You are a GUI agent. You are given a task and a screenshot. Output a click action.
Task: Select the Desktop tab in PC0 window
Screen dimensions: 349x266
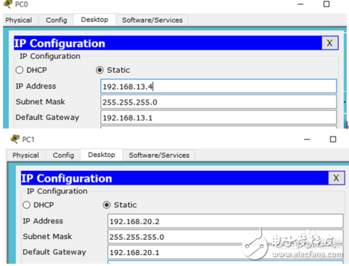(x=95, y=20)
